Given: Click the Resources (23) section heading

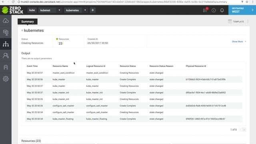Looking at the screenshot, I should click(x=31, y=141).
